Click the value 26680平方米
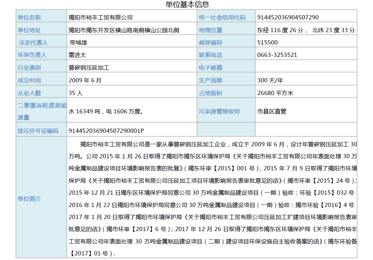The height and width of the screenshot is (260, 373). [275, 93]
